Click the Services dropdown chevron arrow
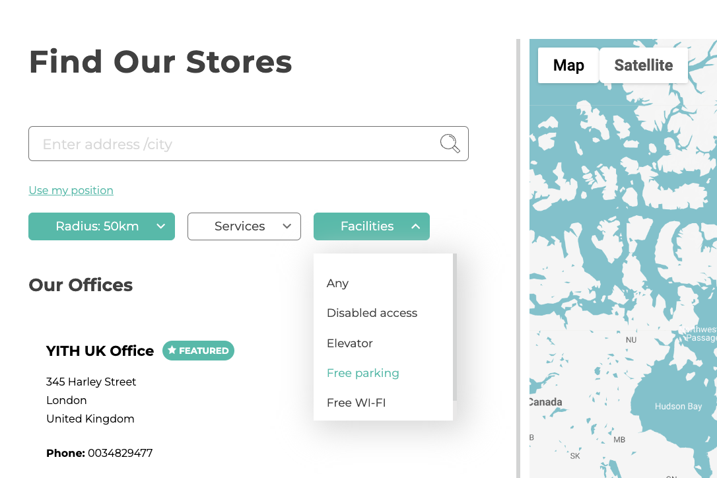717x478 pixels. pos(287,226)
